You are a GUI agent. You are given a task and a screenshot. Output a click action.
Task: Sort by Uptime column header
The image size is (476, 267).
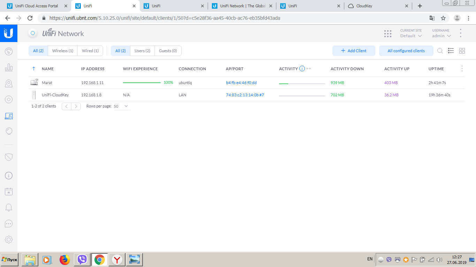pyautogui.click(x=436, y=69)
